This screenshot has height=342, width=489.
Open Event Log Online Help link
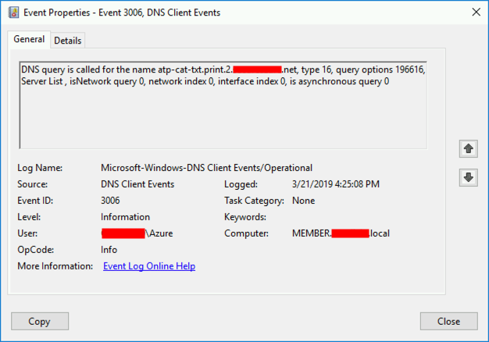(149, 266)
